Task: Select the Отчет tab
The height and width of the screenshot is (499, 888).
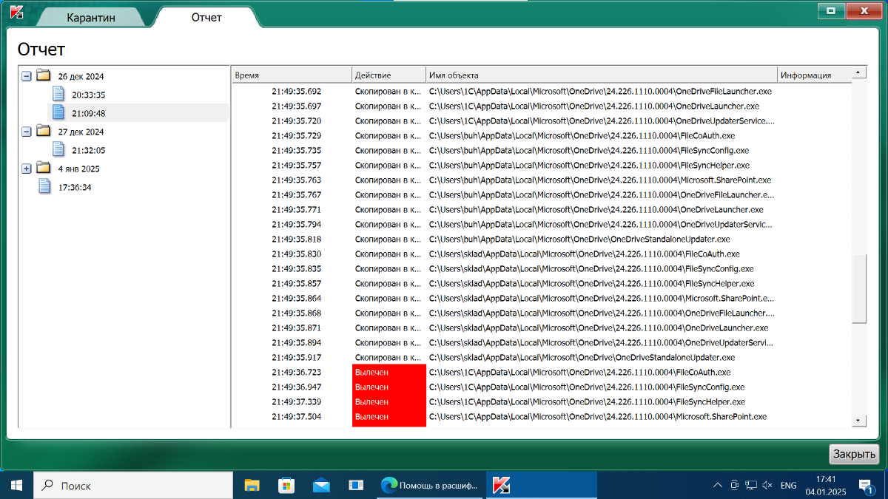Action: 206,17
